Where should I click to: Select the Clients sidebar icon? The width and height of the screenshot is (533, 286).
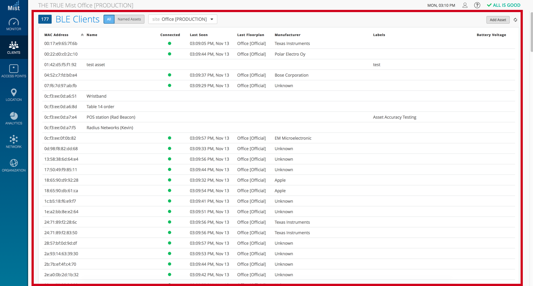coord(14,48)
